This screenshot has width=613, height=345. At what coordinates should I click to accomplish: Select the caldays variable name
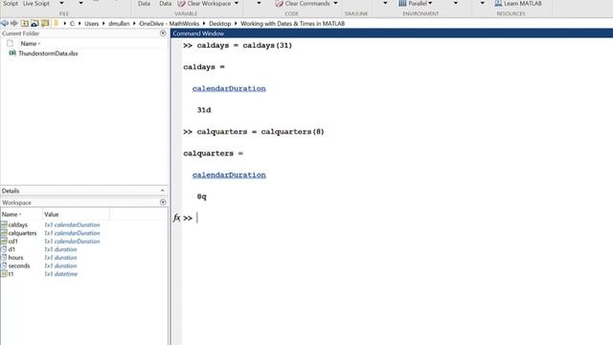coord(18,225)
